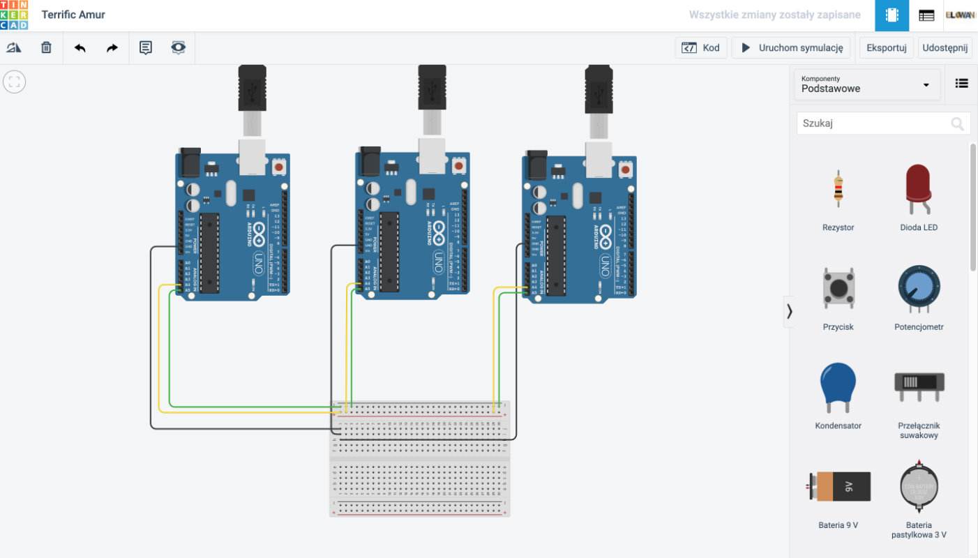This screenshot has width=978, height=558.
Task: Open the Komponenty Podstawowe dropdown
Action: click(x=867, y=84)
